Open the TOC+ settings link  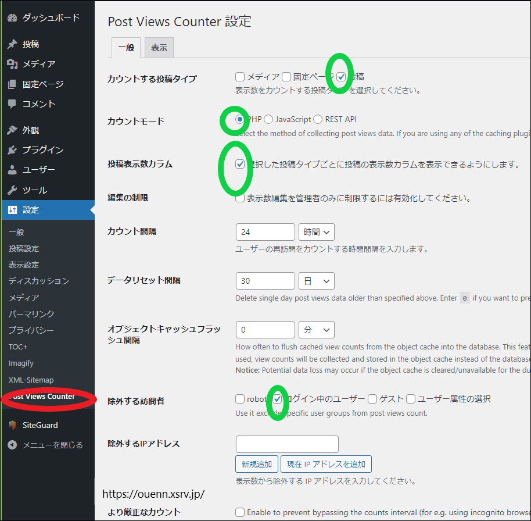point(18,347)
